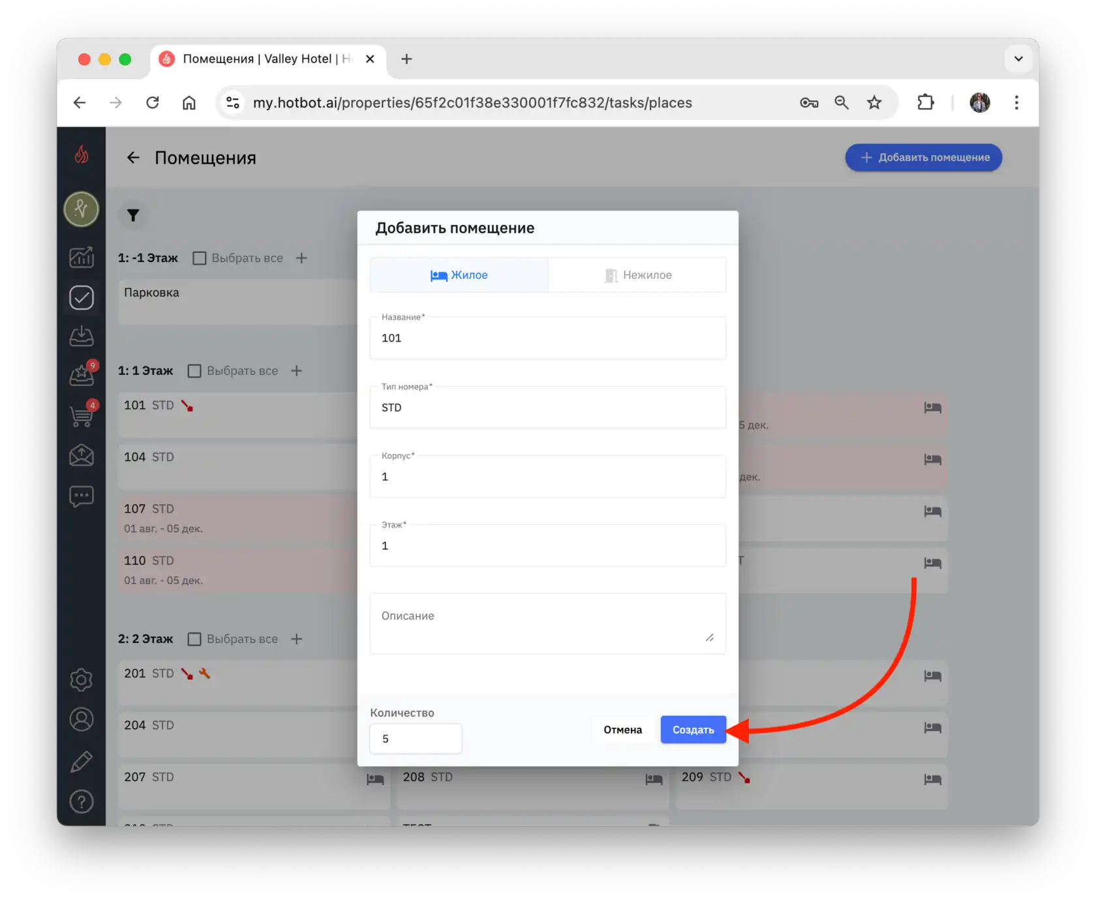Click the Этаж input field
Image resolution: width=1096 pixels, height=901 pixels.
pos(548,546)
